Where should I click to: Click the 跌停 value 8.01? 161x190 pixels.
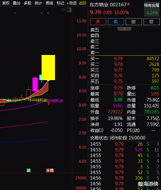[x=155, y=88]
